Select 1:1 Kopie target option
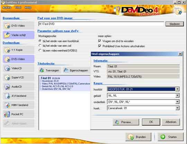 click(18, 50)
